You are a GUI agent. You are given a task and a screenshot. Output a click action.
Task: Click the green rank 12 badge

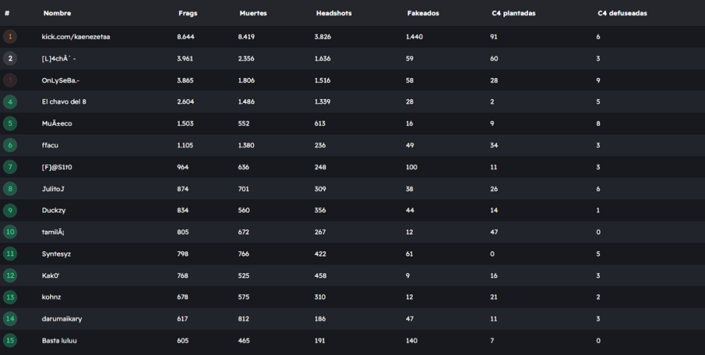[x=10, y=275]
